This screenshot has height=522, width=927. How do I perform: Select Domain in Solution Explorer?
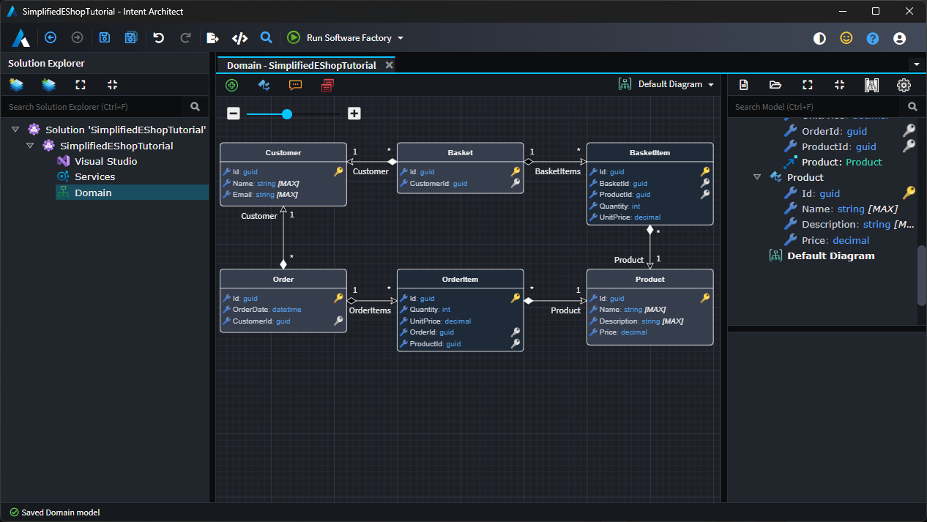[93, 193]
